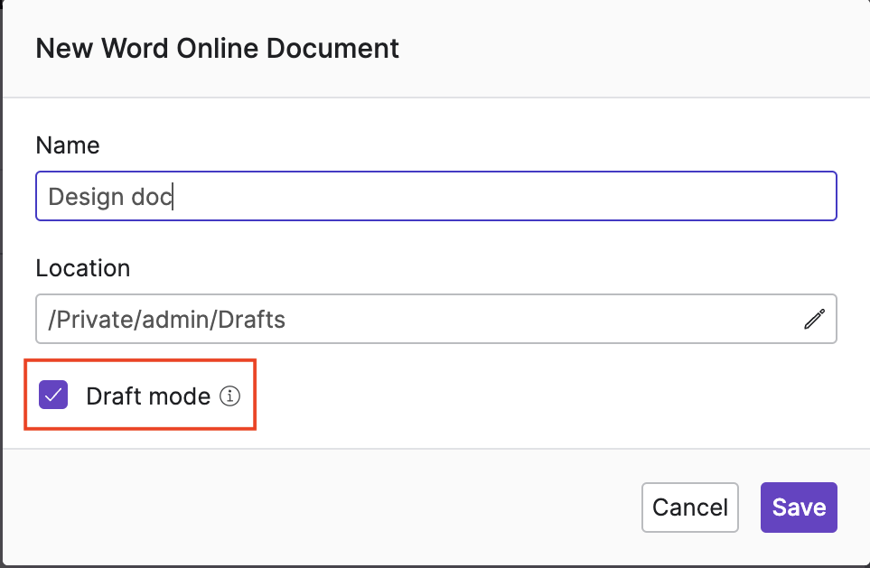
Task: Click the Draft mode info icon
Action: click(x=230, y=396)
